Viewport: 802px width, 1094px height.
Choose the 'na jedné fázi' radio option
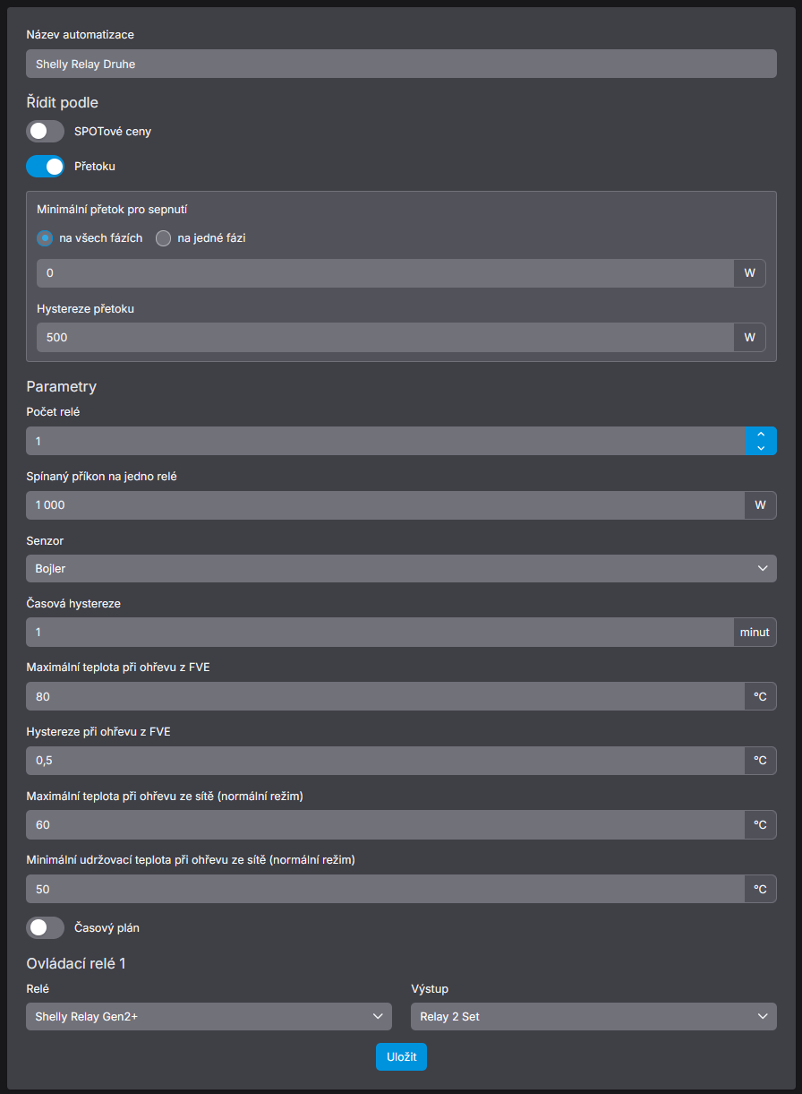(164, 238)
